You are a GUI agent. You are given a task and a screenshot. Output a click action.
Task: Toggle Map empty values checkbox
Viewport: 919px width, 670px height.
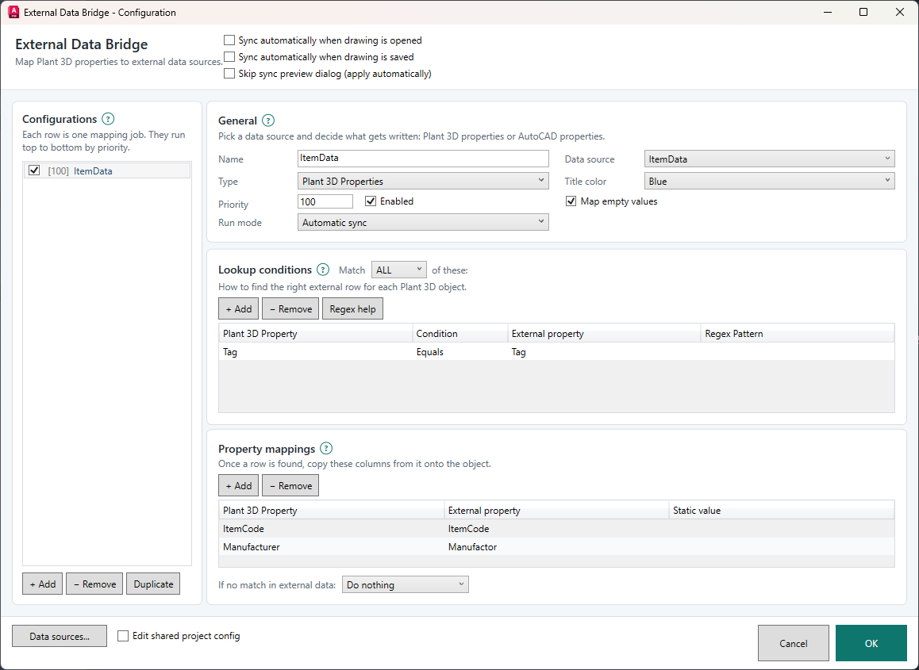(571, 201)
